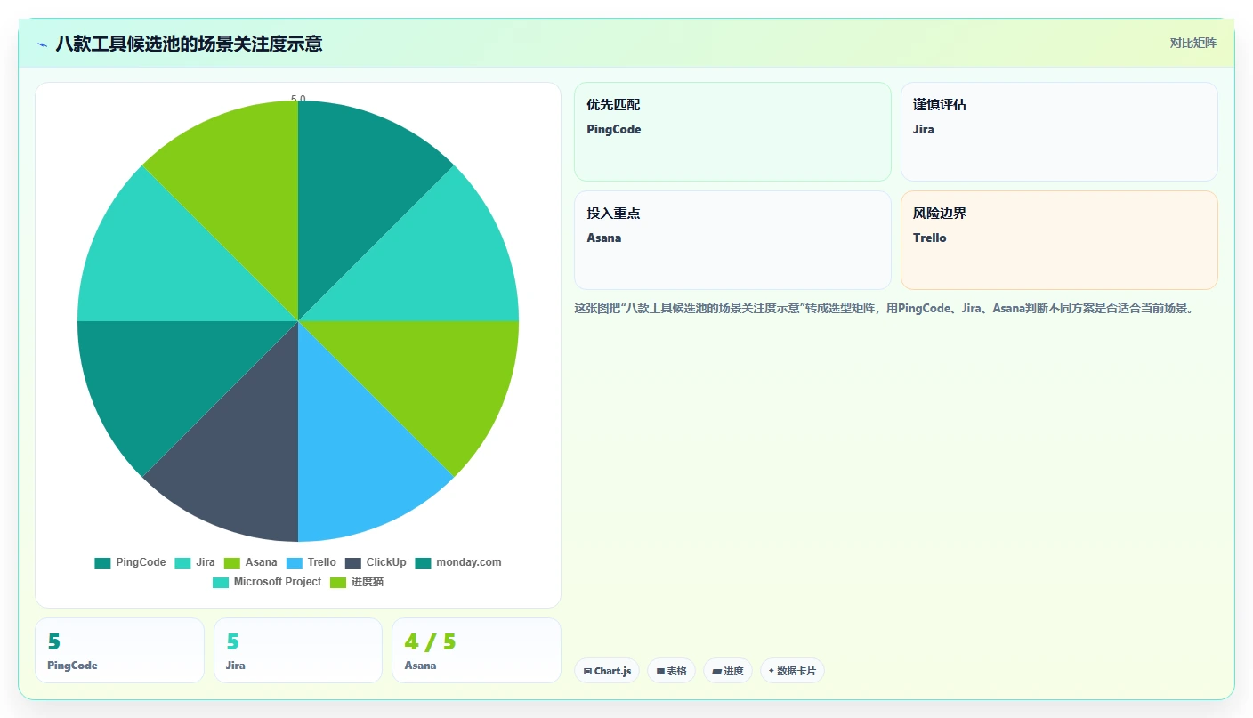Hide ClickUp via its legend entry

coord(376,562)
